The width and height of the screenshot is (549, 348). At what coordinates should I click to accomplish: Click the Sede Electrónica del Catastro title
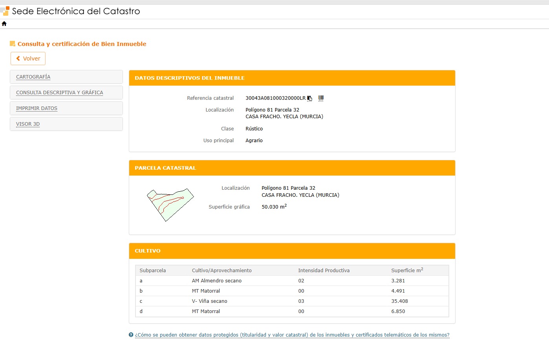pyautogui.click(x=76, y=11)
